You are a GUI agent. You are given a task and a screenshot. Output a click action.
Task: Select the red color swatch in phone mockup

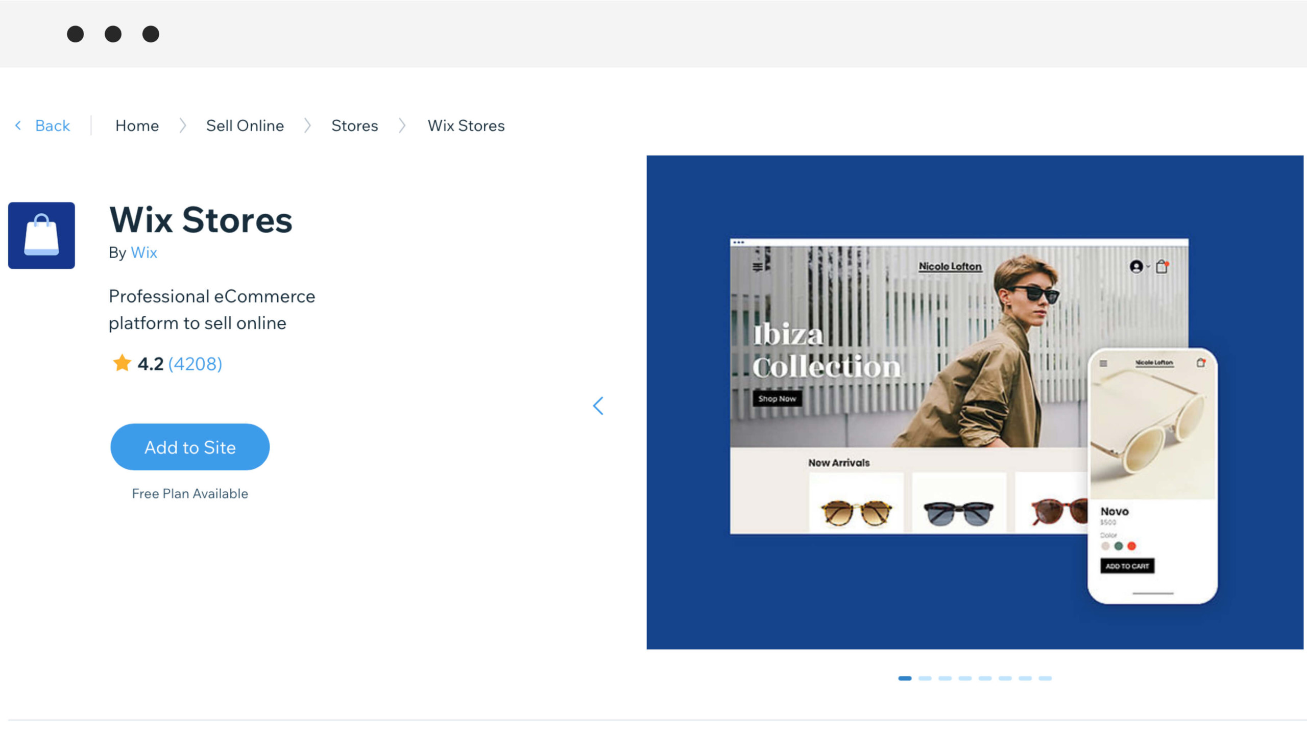click(1131, 546)
